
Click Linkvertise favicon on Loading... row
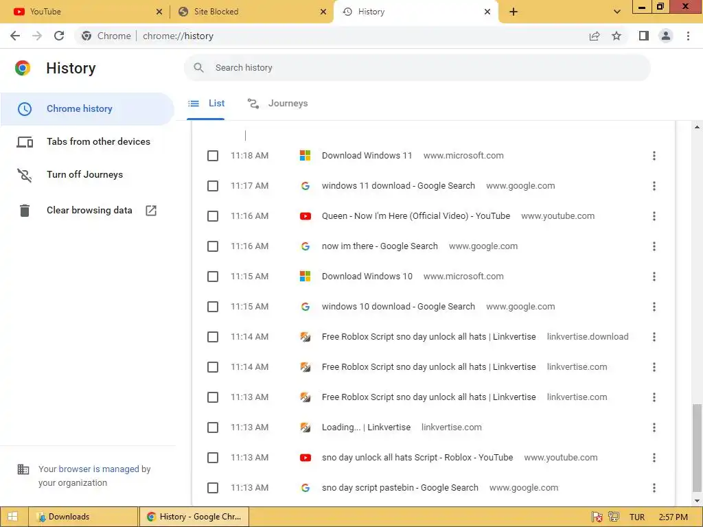pos(306,428)
